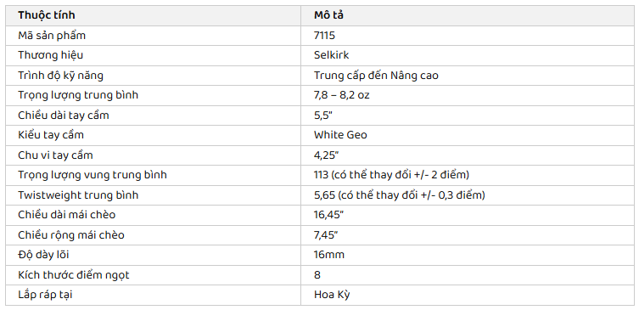Screen dimensions: 639x310
Task: Click the assembly location Hoa Kỳ
Action: [332, 295]
